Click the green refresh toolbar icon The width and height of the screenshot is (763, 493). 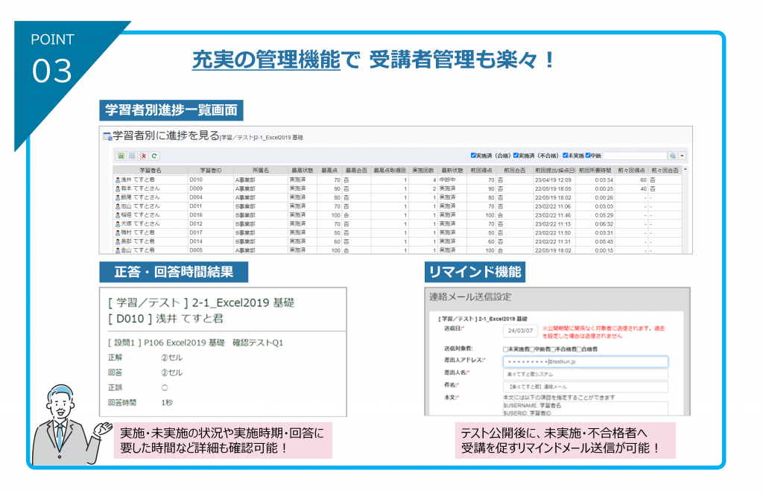pos(154,156)
